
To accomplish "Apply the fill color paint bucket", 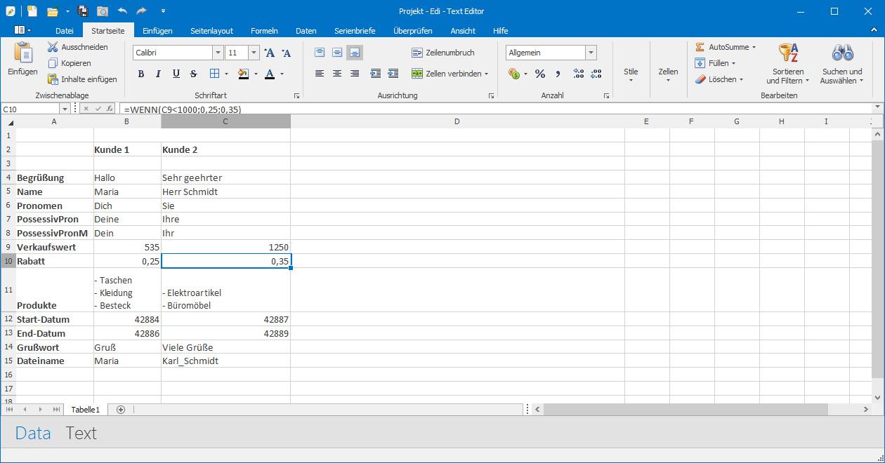I will point(243,74).
